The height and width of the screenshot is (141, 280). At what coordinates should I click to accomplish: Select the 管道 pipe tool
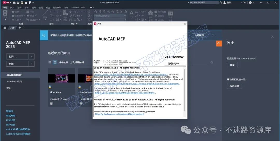tap(31, 16)
